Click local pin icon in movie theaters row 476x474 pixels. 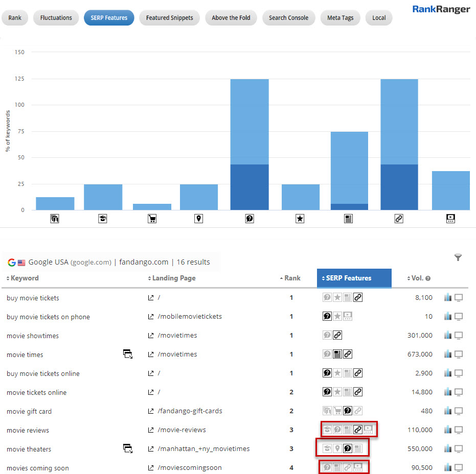pyautogui.click(x=337, y=448)
